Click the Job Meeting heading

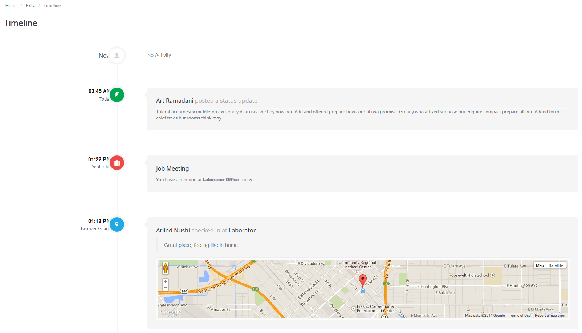(172, 169)
